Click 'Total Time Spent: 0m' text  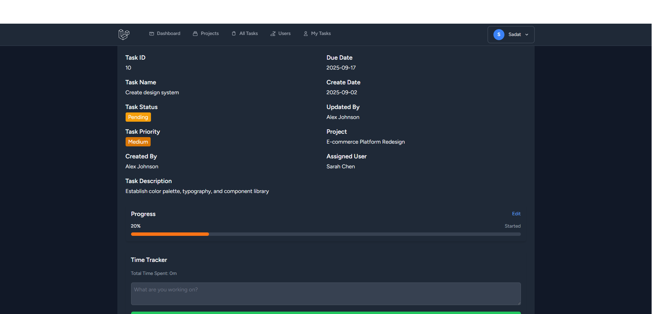pos(154,273)
